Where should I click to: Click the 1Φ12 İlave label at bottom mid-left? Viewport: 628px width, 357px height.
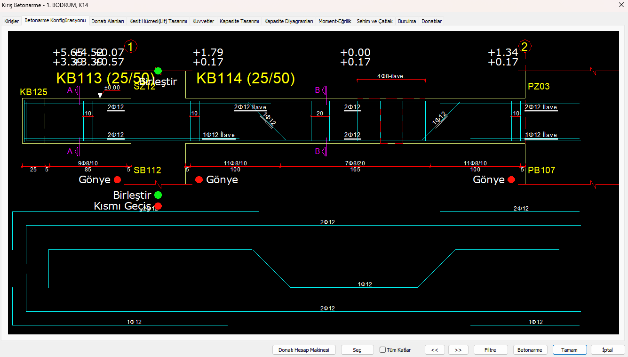219,135
